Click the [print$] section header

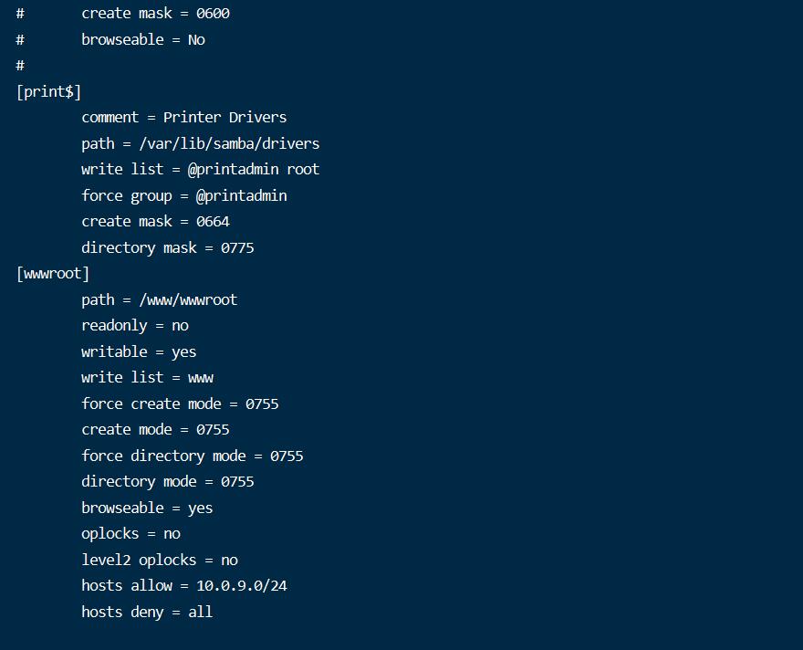pyautogui.click(x=48, y=91)
